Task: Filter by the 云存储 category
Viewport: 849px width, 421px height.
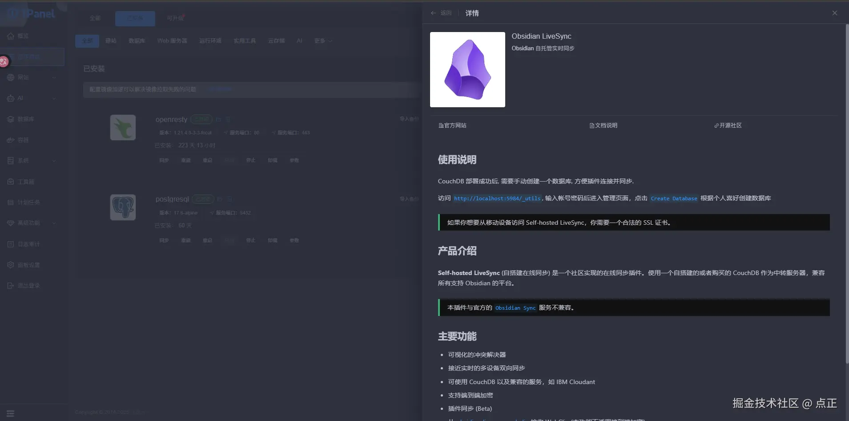Action: tap(276, 41)
